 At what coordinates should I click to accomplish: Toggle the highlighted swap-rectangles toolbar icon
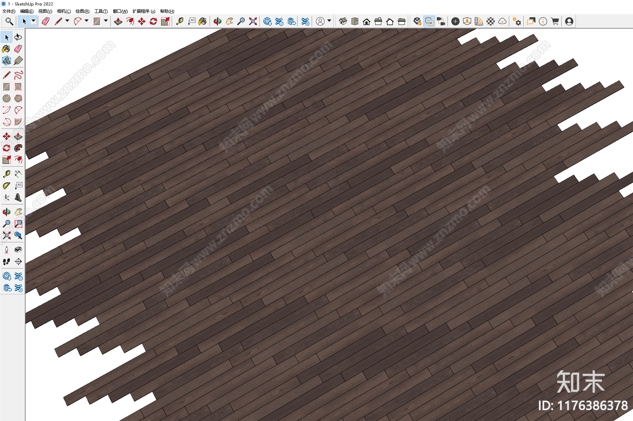pyautogui.click(x=429, y=21)
